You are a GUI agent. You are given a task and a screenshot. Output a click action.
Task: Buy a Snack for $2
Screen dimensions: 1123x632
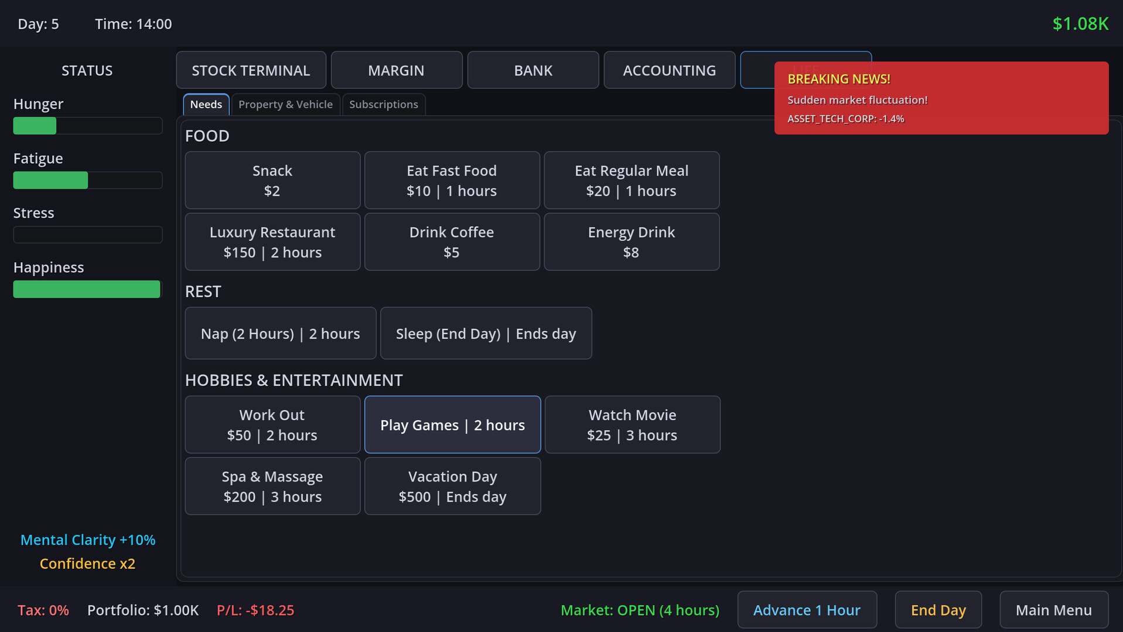(272, 180)
